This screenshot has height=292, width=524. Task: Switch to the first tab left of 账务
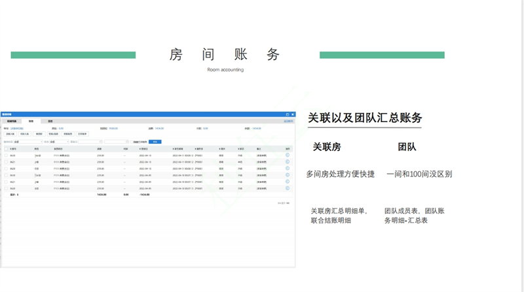12,121
